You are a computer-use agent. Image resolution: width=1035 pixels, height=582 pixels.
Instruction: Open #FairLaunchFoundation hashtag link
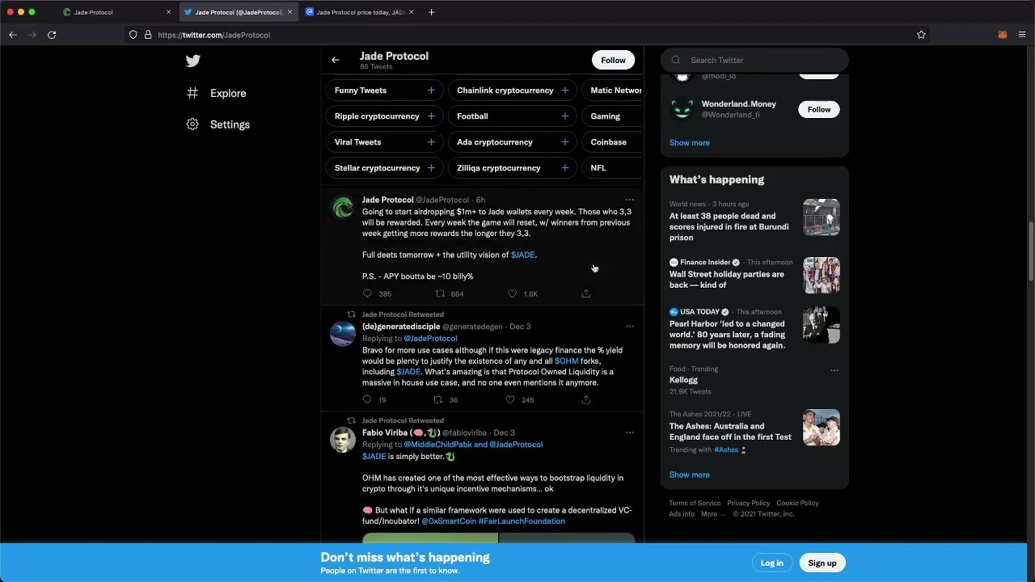pyautogui.click(x=522, y=521)
